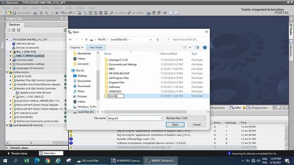The height and width of the screenshot is (165, 294).
Task: Open Excel from the taskbar
Action: [27, 161]
